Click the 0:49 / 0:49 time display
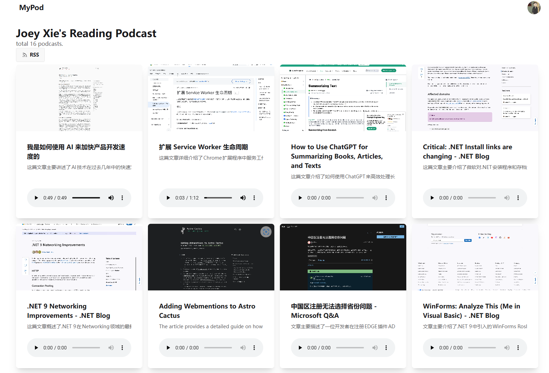 click(55, 198)
